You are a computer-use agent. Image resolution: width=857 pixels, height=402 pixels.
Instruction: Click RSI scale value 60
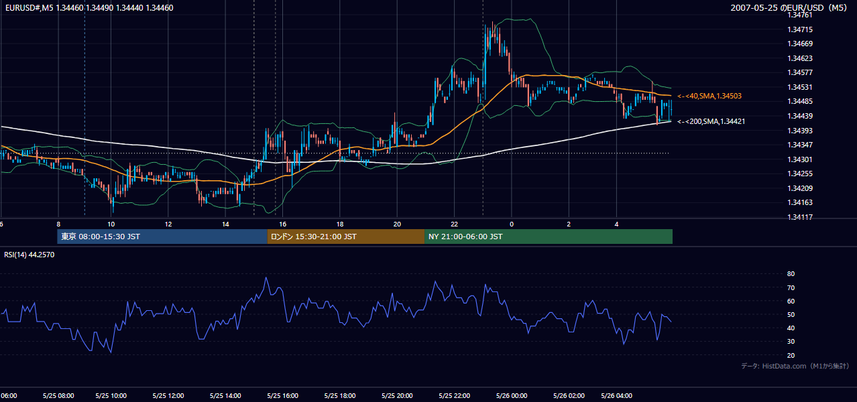[x=791, y=301]
